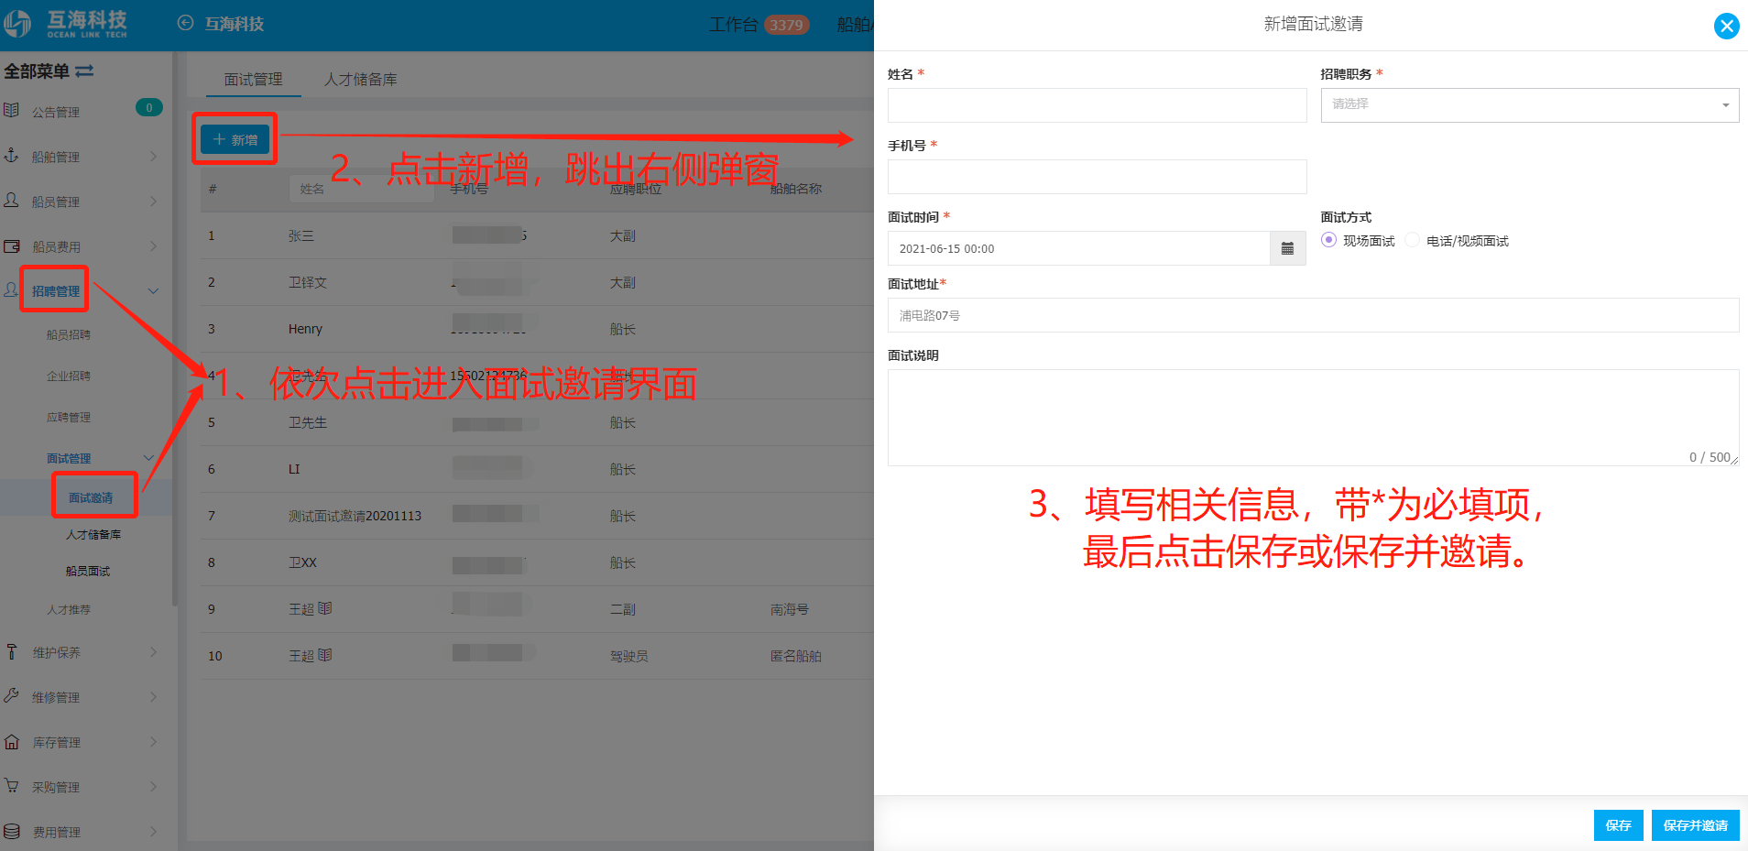This screenshot has width=1748, height=851.
Task: Expand the 船员费用 menu chevron
Action: point(153,245)
